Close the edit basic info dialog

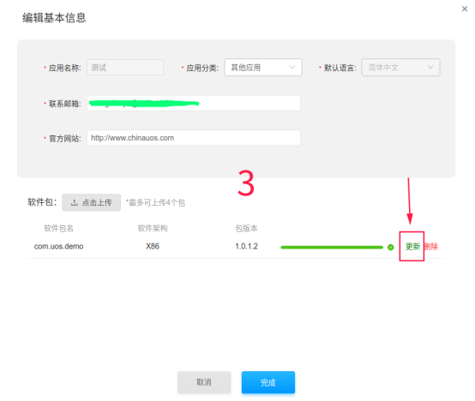[464, 9]
